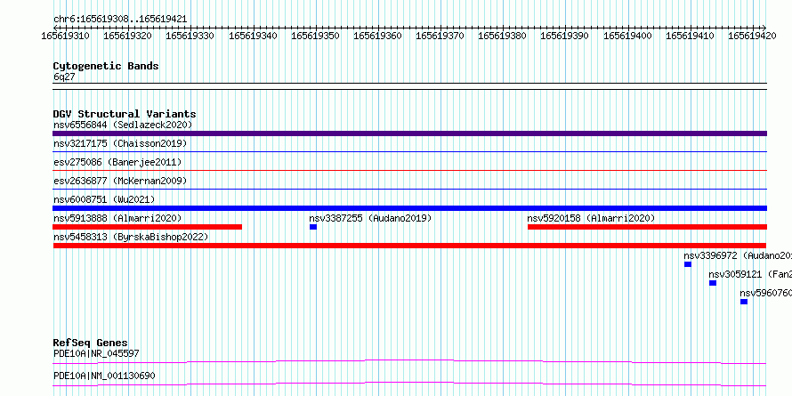Click the nsv3396972 variant label
Screen dimensions: 792x396
[738, 255]
